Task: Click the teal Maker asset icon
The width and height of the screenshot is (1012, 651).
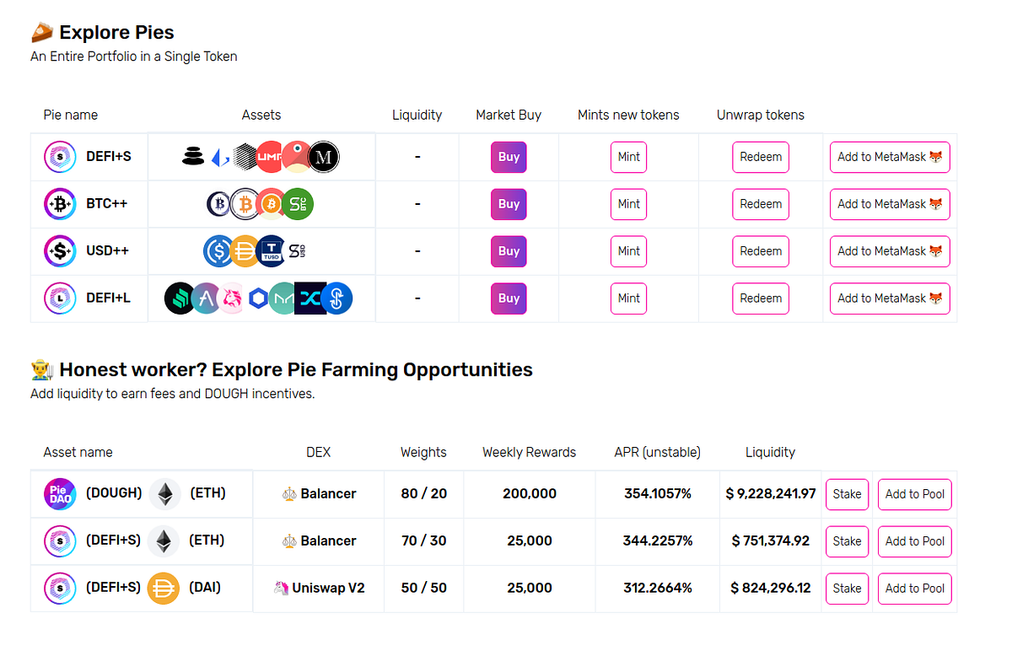Action: pos(284,299)
